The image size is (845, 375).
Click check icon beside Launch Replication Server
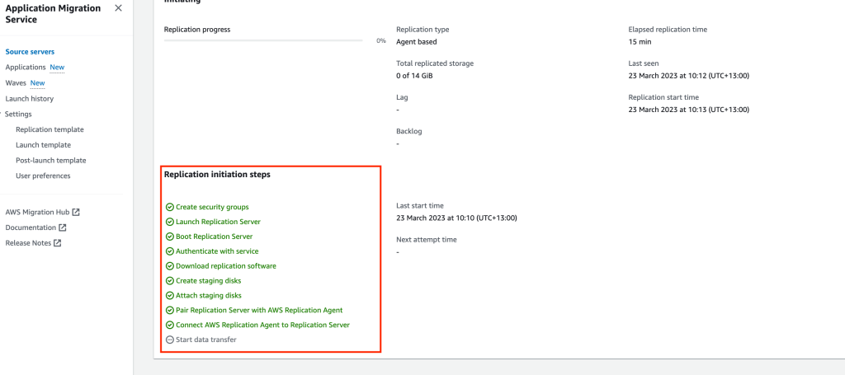170,222
